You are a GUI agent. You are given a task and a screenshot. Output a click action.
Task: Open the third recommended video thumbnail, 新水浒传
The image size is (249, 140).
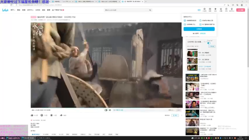pos(192,96)
